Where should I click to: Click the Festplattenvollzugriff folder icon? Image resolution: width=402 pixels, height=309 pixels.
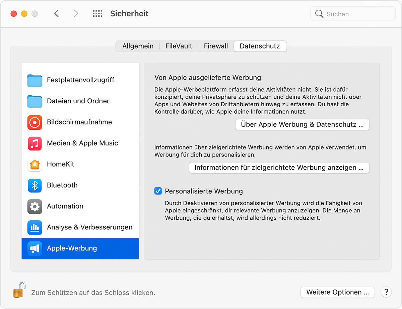35,80
